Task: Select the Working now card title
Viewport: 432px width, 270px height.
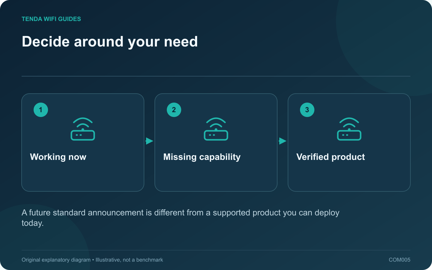Action: pos(58,157)
